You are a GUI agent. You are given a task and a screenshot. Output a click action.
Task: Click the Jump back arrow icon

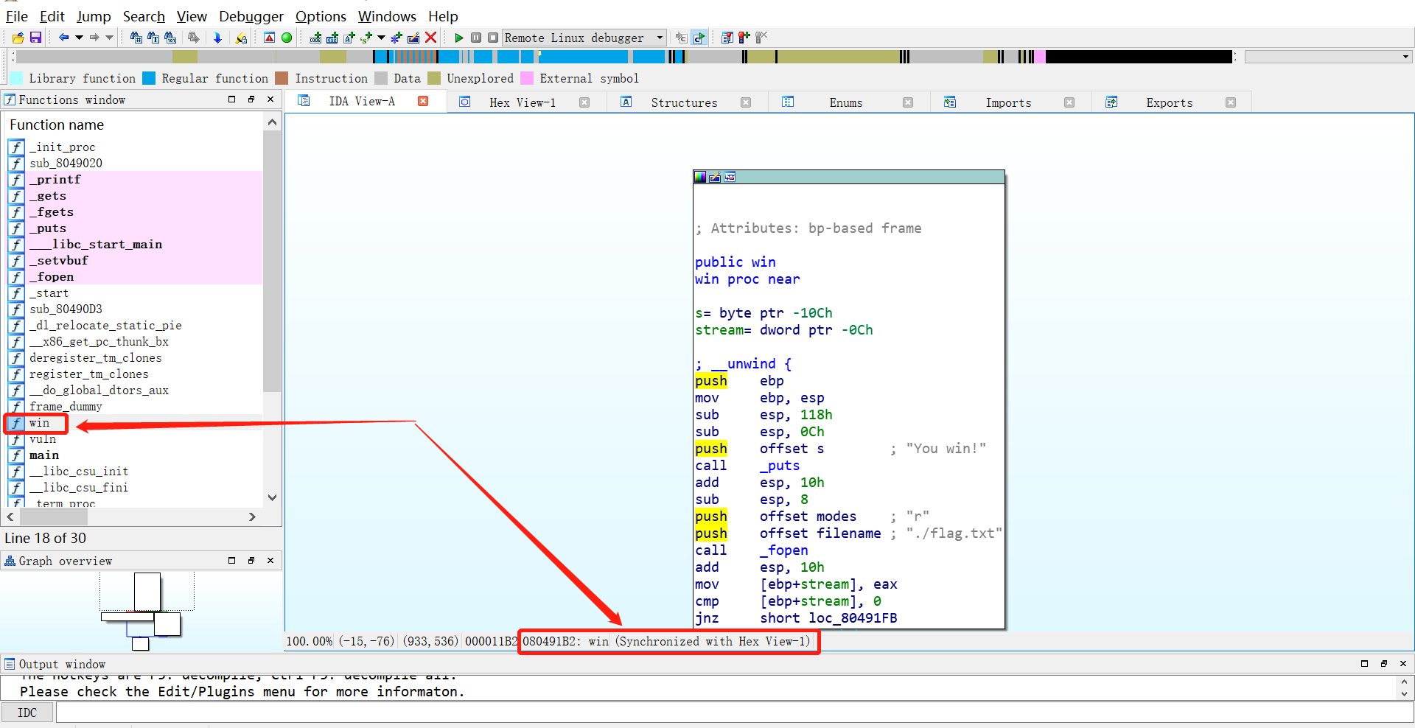[x=63, y=38]
